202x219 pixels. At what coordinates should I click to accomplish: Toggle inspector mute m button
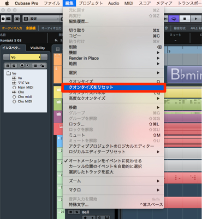[8, 66]
